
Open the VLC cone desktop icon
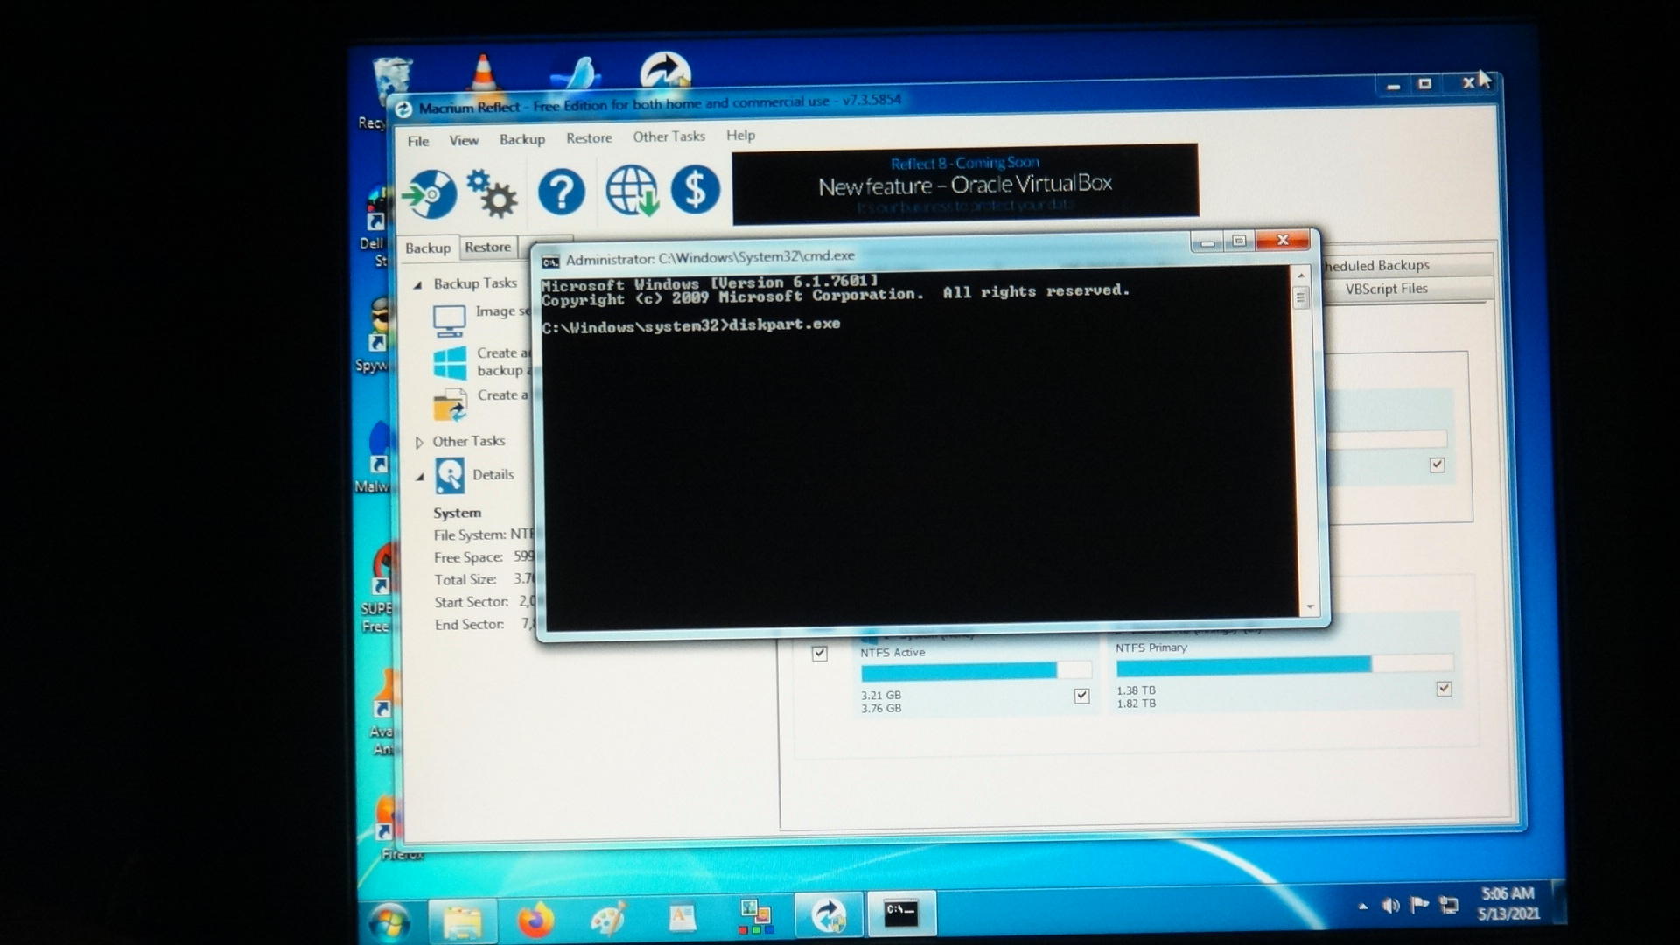click(x=482, y=72)
